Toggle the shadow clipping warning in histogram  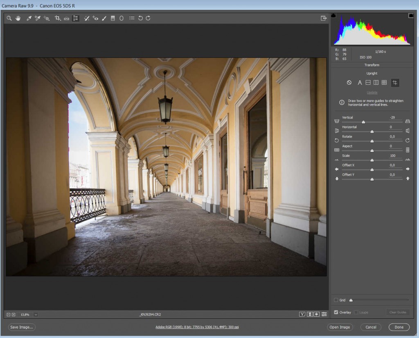click(333, 16)
